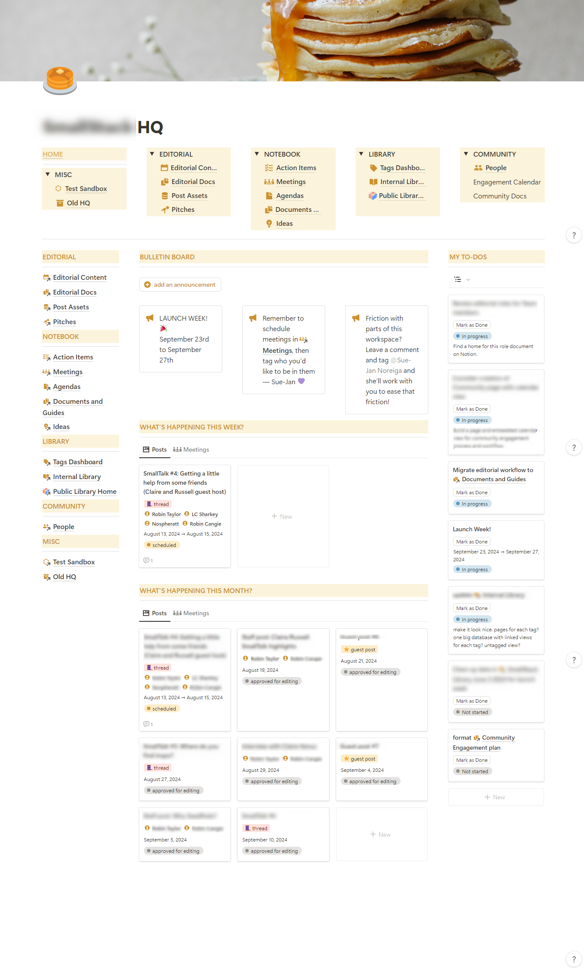
Task: Open Documents and Guides in left sidebar
Action: 73,407
